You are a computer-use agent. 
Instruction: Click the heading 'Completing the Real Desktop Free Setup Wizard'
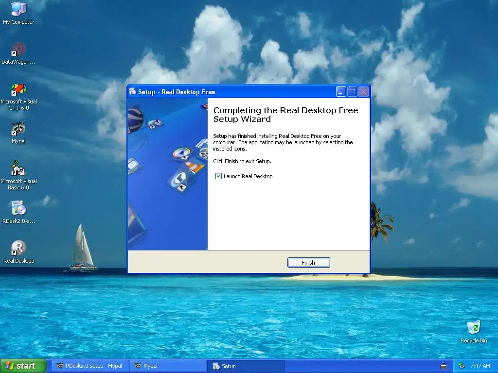click(x=285, y=115)
